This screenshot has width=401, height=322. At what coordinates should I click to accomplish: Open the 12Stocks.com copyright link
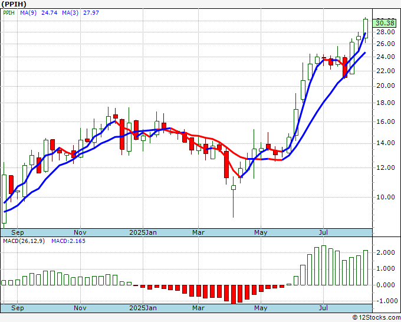(x=376, y=317)
